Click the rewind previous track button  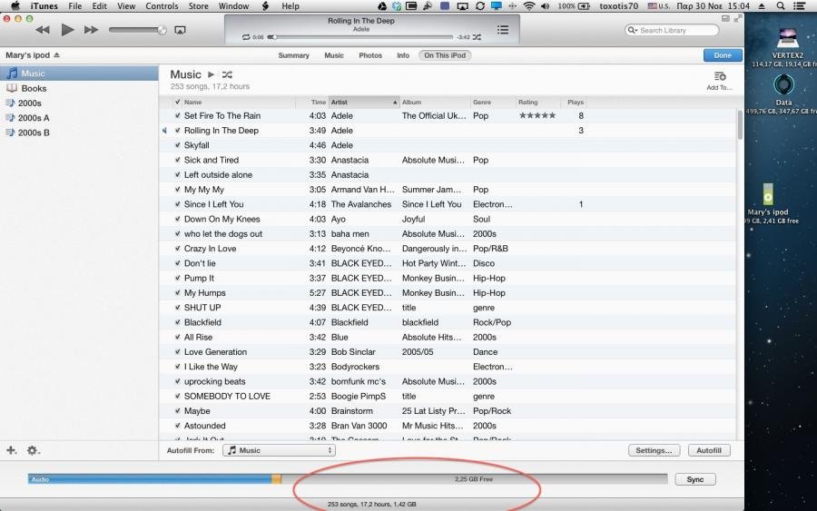coord(42,30)
